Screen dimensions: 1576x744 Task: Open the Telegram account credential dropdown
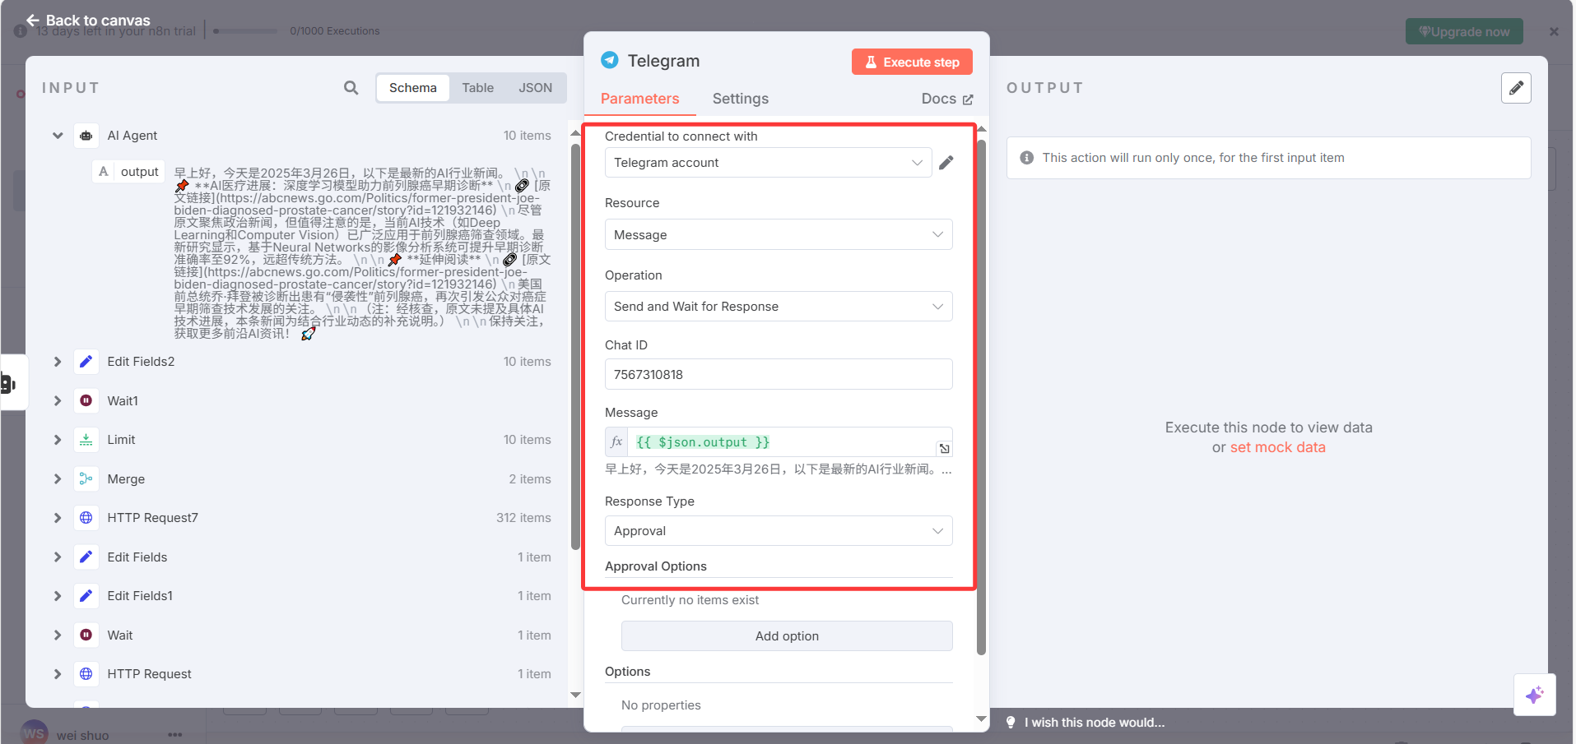768,163
